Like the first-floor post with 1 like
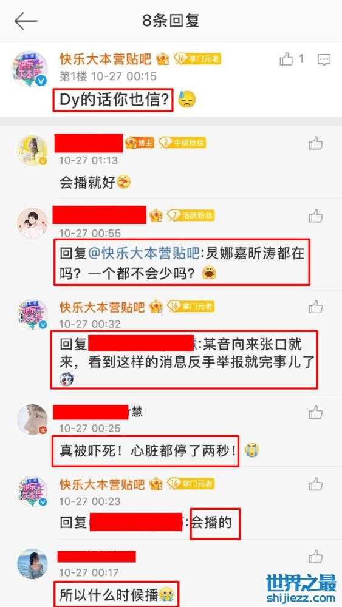This screenshot has height=607, width=342. [x=287, y=59]
